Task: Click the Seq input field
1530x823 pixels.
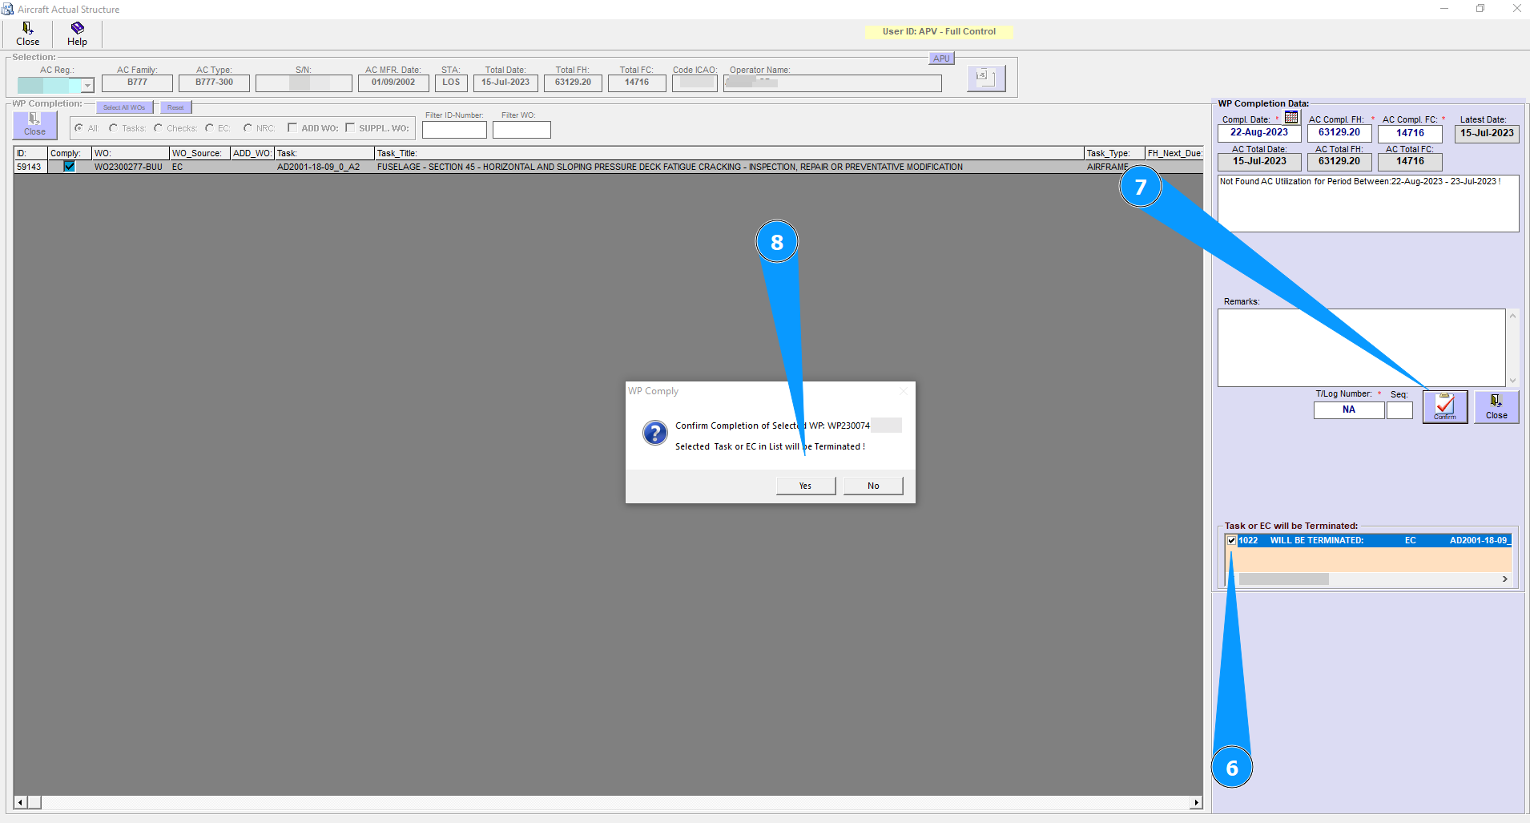Action: (x=1399, y=410)
